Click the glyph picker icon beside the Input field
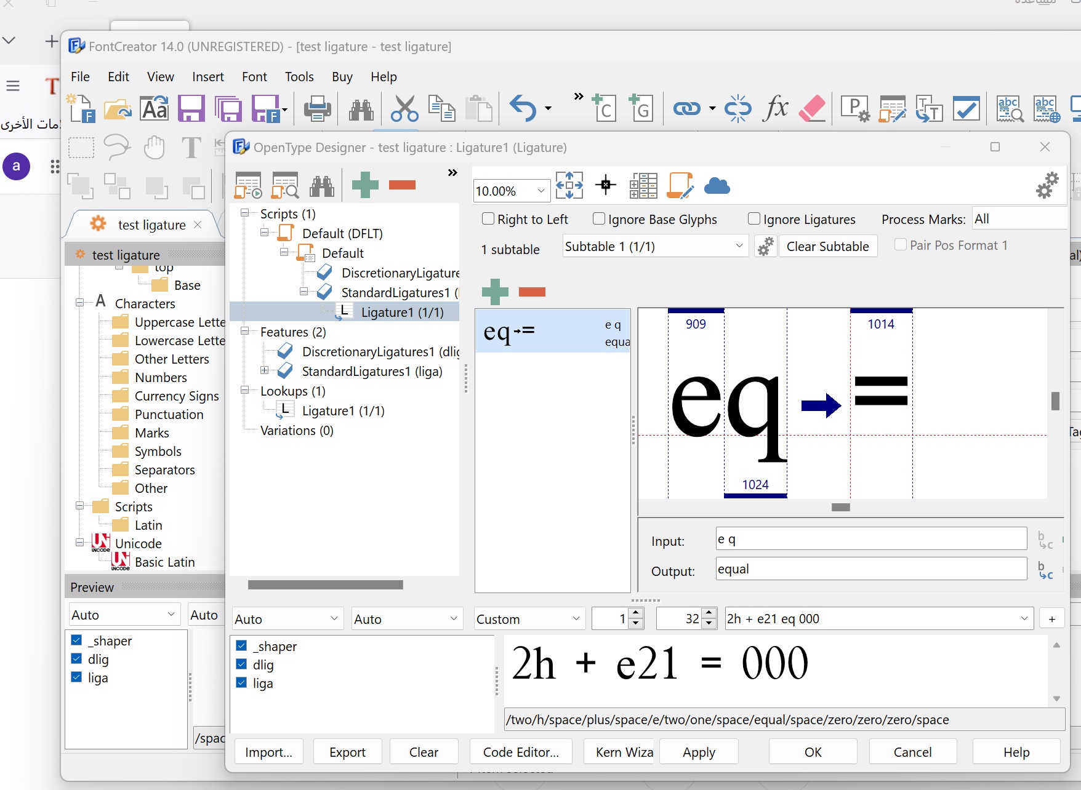This screenshot has height=790, width=1081. 1045,541
